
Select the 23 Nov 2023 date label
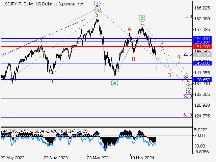56,158
